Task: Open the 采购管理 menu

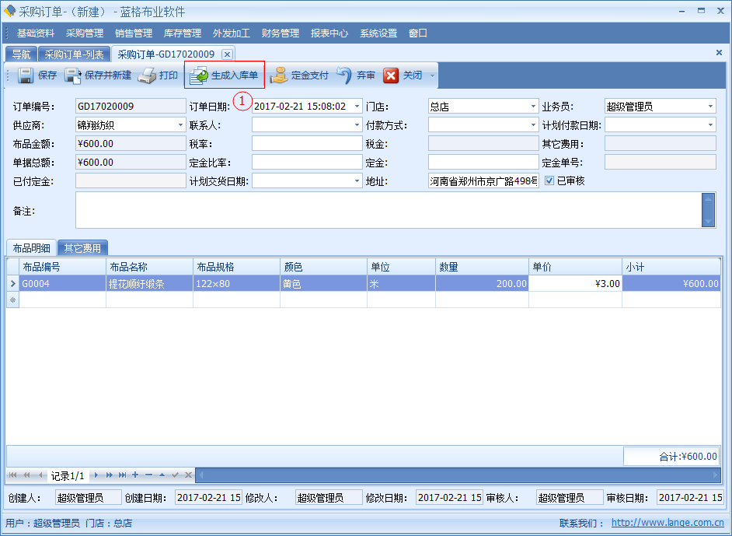Action: [x=85, y=33]
